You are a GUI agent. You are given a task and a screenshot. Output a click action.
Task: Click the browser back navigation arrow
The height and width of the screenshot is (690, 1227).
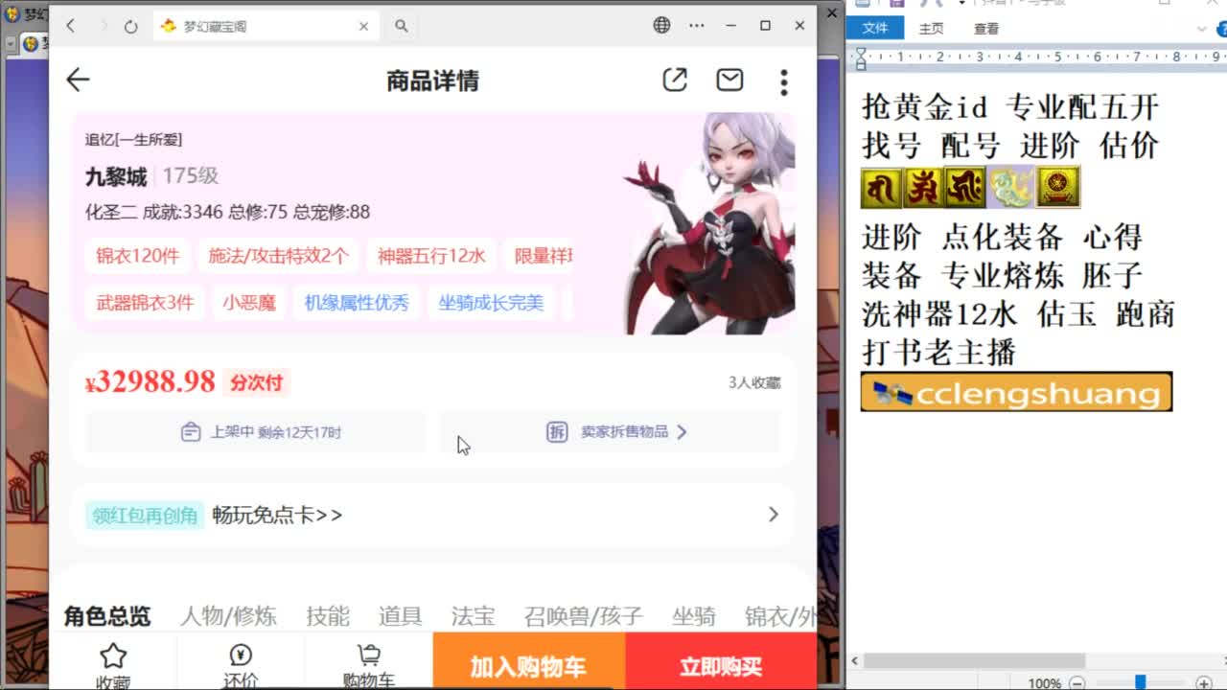pos(70,26)
